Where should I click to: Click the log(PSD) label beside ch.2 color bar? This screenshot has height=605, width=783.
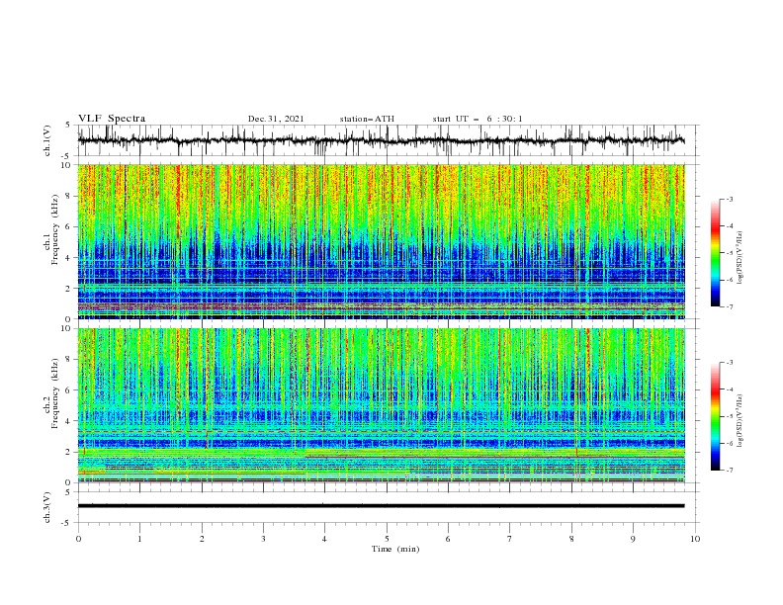739,421
